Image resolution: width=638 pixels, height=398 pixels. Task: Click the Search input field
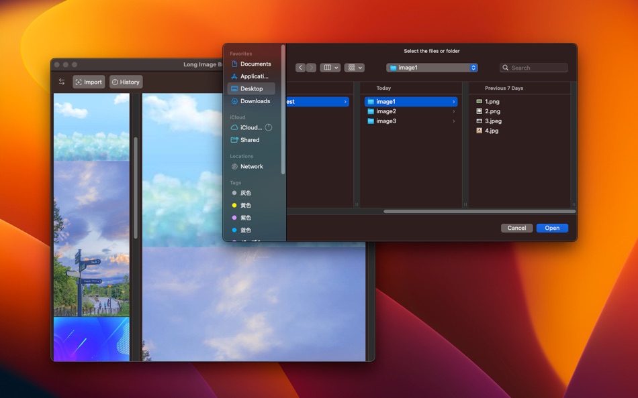[533, 67]
